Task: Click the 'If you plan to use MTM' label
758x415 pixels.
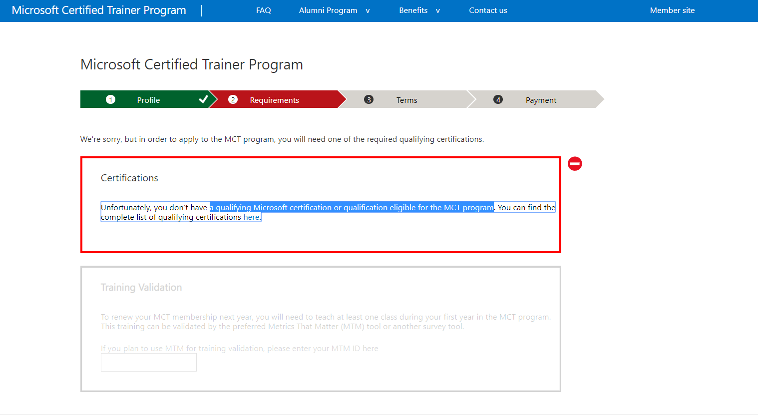Action: (240, 348)
